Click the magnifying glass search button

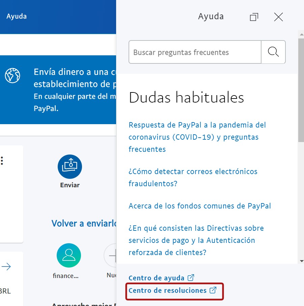[x=273, y=52]
